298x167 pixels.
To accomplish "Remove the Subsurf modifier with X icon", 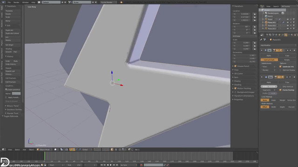I will tap(294, 50).
